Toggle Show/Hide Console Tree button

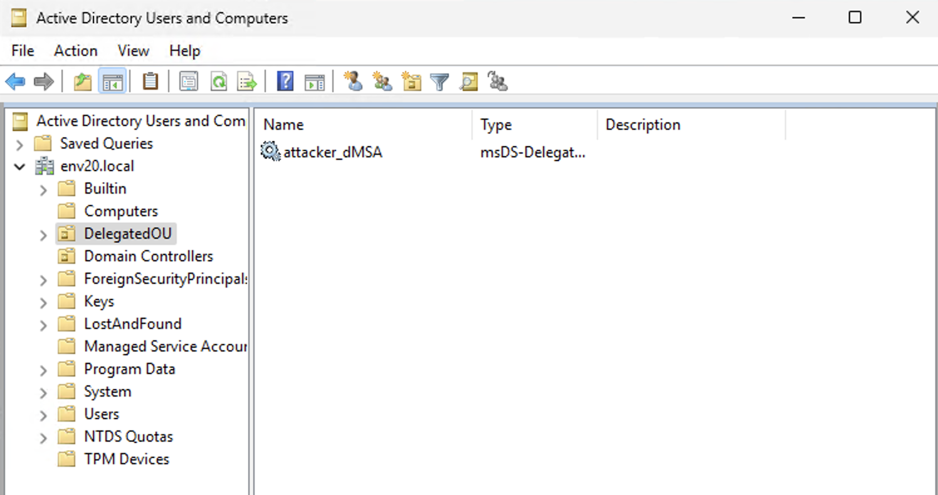[x=113, y=81]
